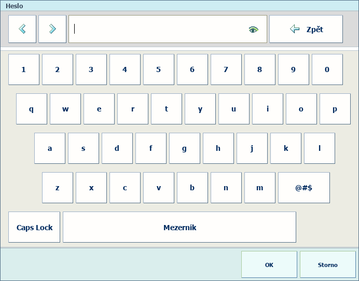Viewport: 359px width, 281px height.
Task: Tap the letter f key
Action: point(151,148)
